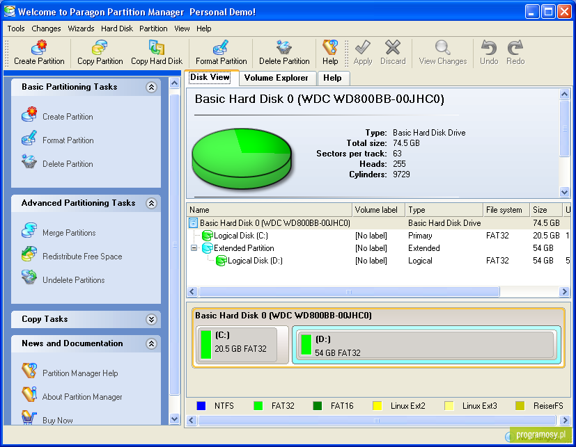Click legend bar left scroll arrow
Viewport: 576px width, 447px height.
coord(192,420)
